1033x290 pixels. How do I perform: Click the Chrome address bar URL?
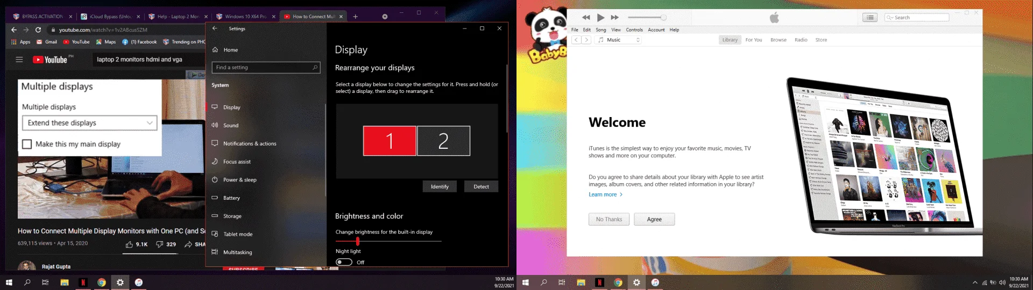pos(103,30)
